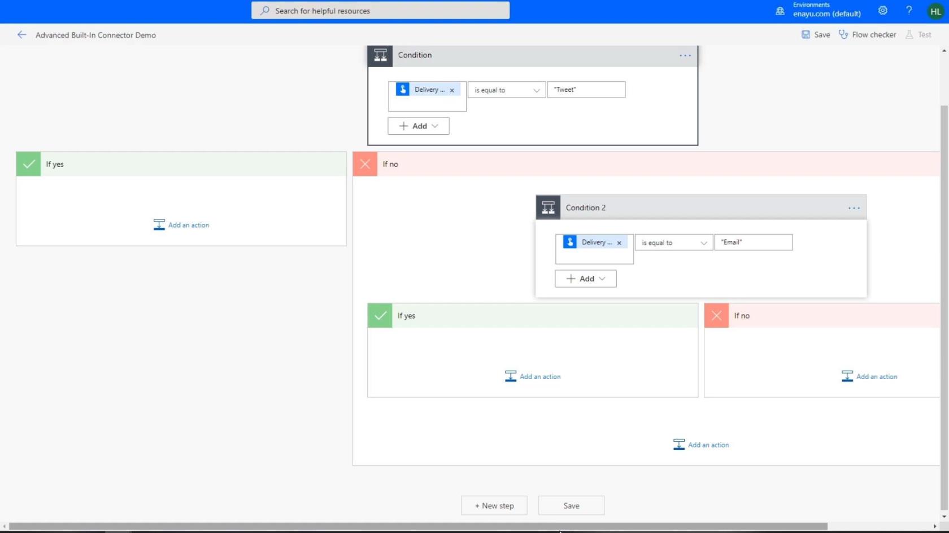The image size is (949, 533).
Task: Click the scroll up arrow
Action: click(x=944, y=51)
